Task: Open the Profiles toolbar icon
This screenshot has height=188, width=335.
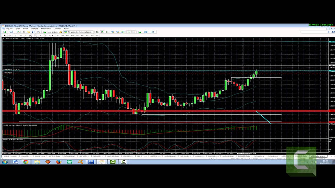Action: (x=11, y=32)
